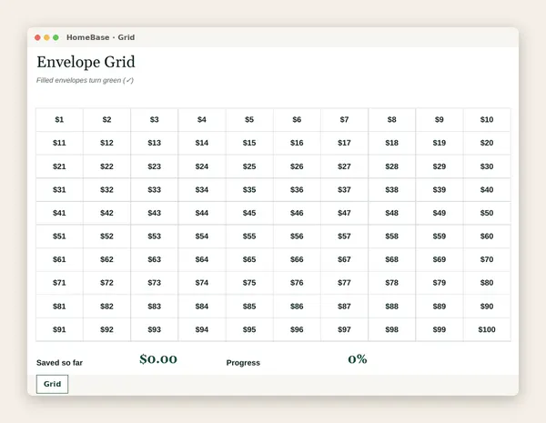Fill the $57 envelope cell
Screen dimensions: 546x423
(344, 237)
